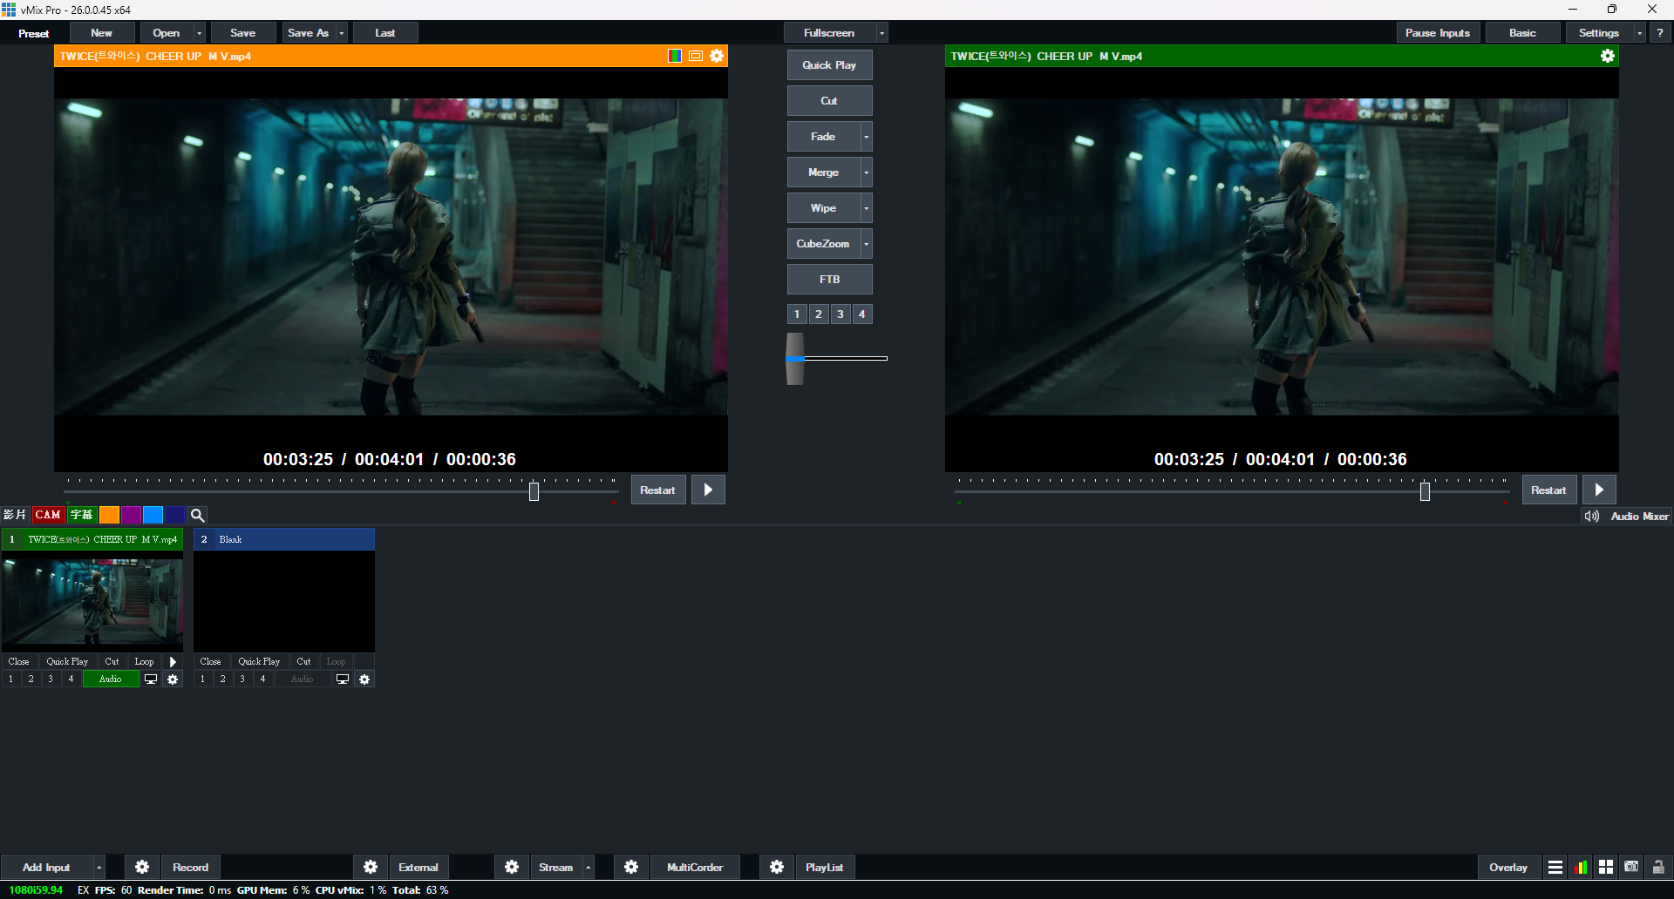Click the Add Input button

point(46,867)
